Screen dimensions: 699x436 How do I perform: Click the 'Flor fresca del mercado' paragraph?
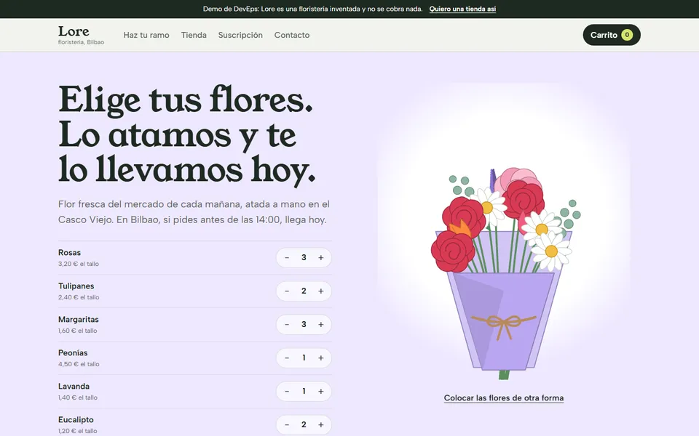tap(194, 211)
